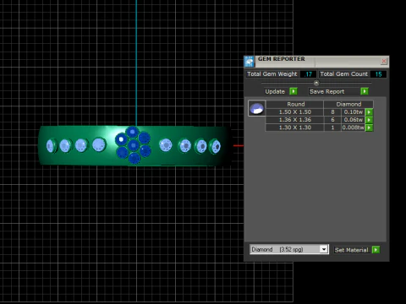Click the Update label
The image size is (406, 304).
pyautogui.click(x=275, y=91)
